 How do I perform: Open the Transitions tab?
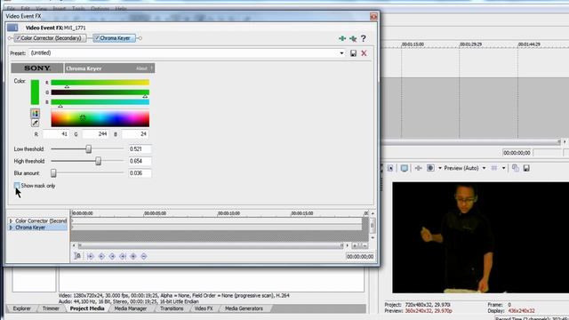click(172, 308)
